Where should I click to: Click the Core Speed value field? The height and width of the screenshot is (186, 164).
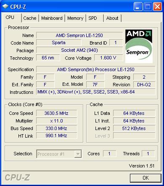point(57,113)
